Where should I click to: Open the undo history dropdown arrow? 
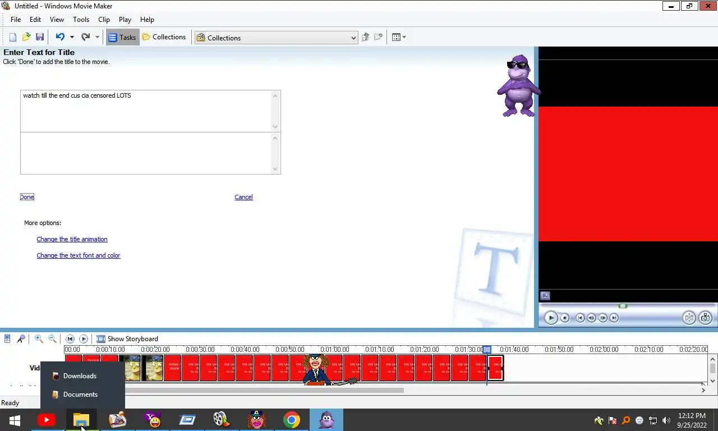(72, 37)
